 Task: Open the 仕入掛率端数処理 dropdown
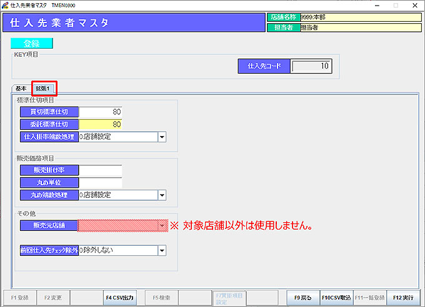pyautogui.click(x=162, y=137)
